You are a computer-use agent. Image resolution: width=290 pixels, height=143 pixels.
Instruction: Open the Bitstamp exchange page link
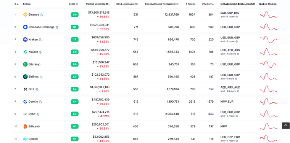[x=34, y=64]
